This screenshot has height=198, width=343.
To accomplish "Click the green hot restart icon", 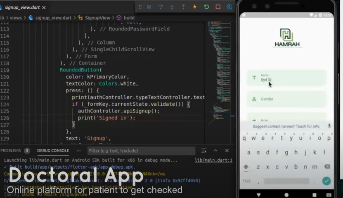I will [206, 7].
